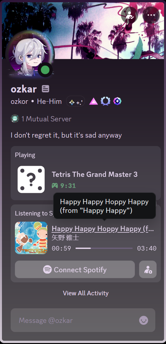Select View All Activity
Viewport: 166px width, 344px height.
[x=86, y=293]
